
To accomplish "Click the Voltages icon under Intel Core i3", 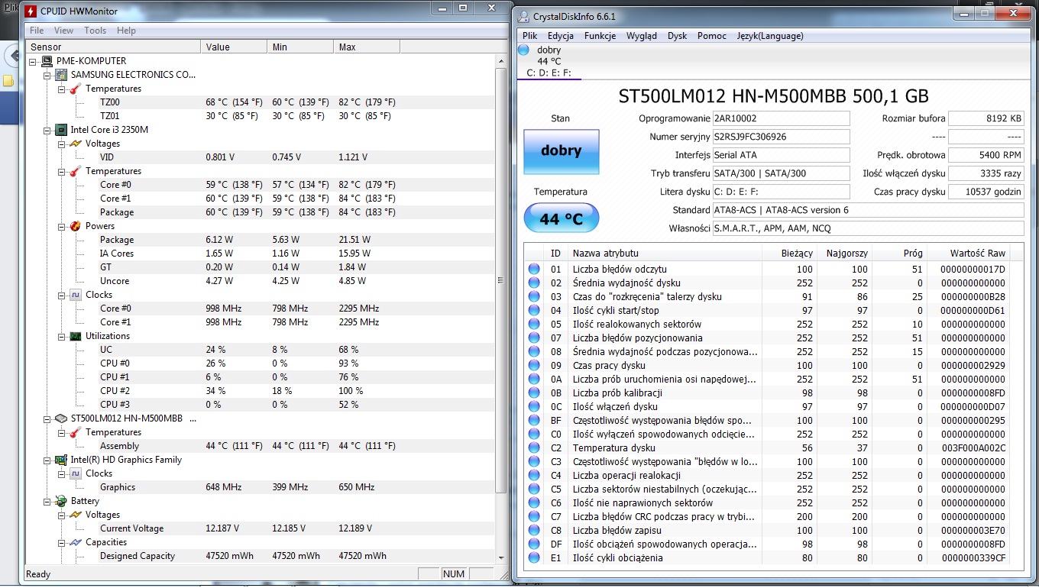I will (x=76, y=144).
